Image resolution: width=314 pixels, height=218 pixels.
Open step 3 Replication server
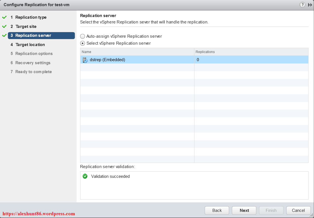[33, 35]
